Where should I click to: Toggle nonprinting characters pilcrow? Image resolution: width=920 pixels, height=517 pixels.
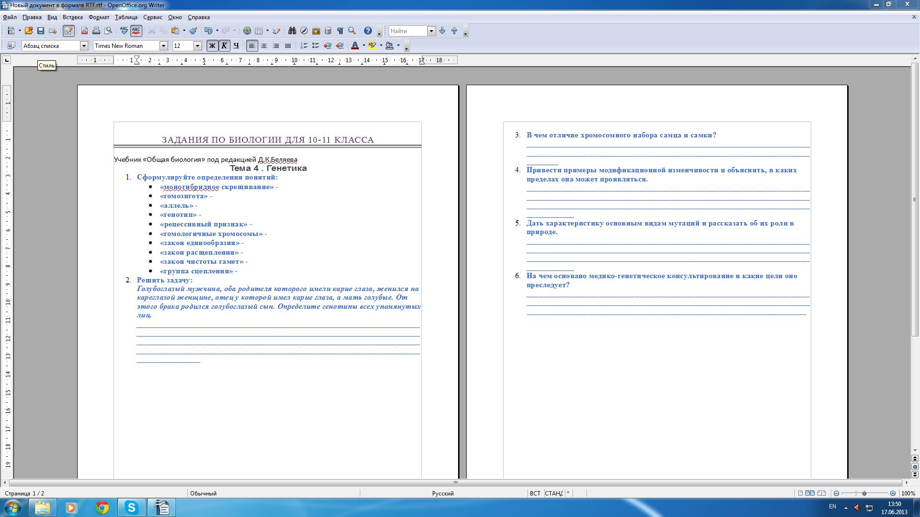340,31
